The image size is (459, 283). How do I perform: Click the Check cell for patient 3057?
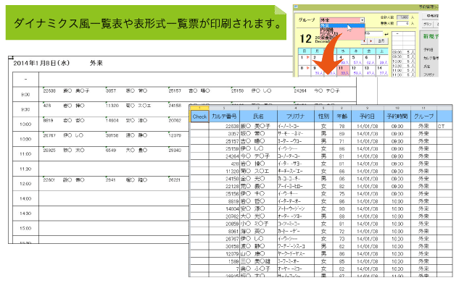[199, 134]
